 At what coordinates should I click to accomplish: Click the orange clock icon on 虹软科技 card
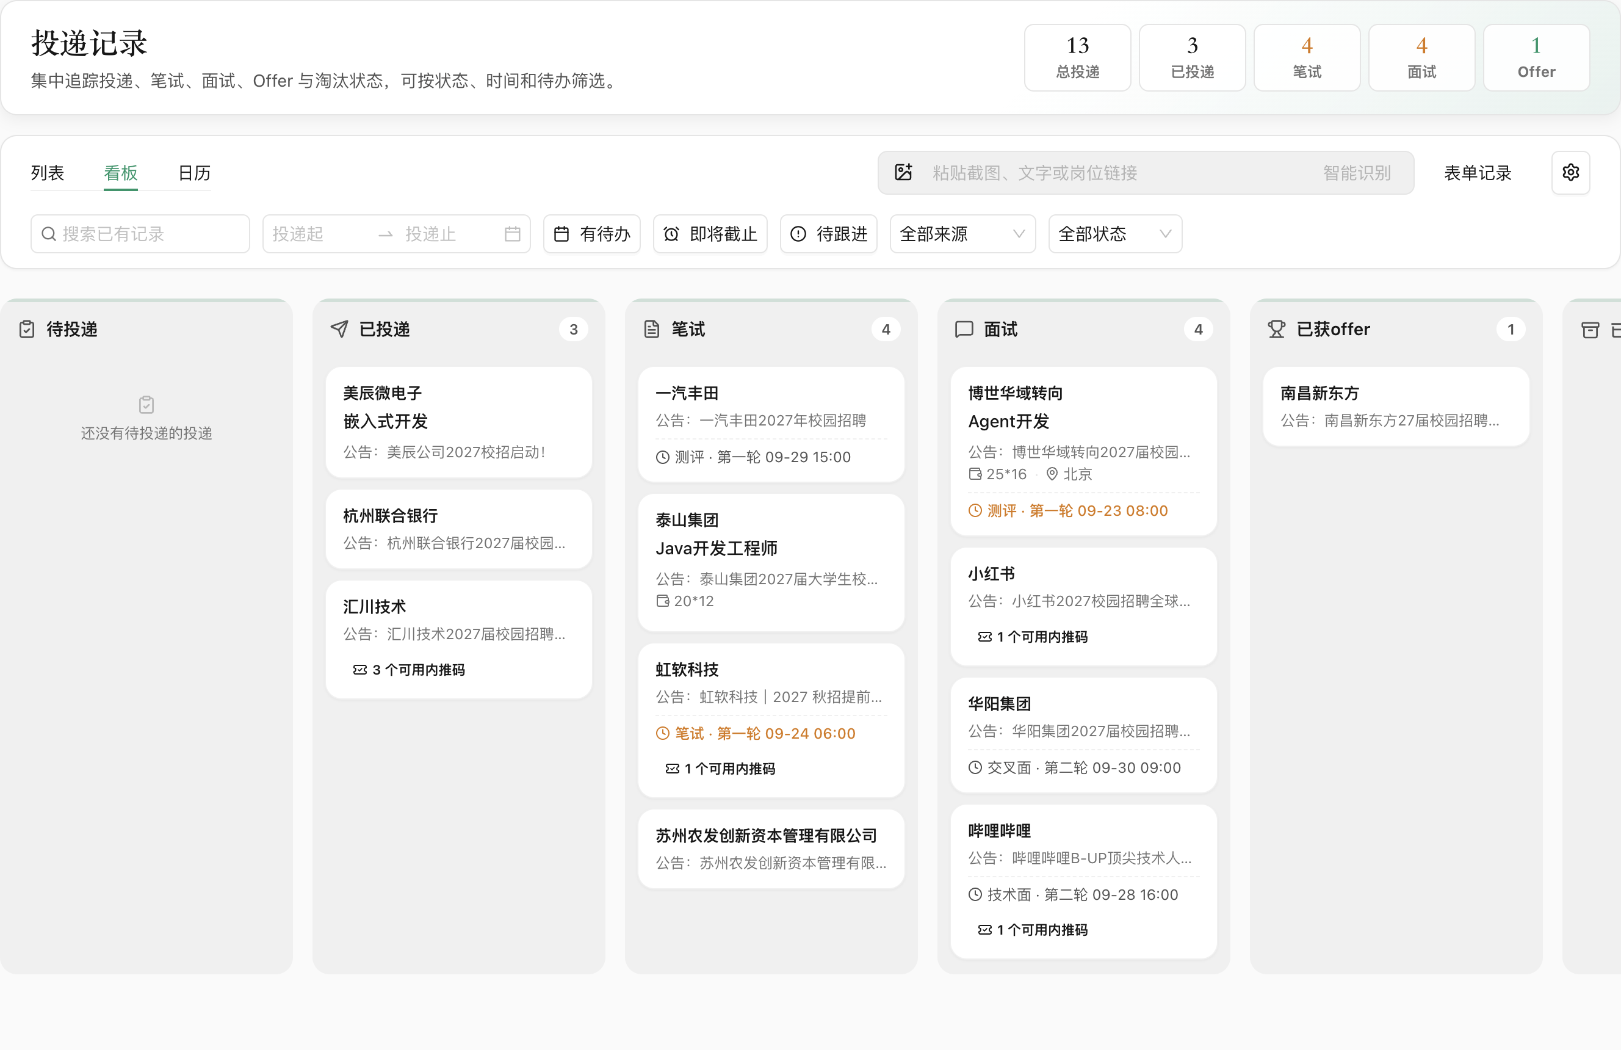[x=663, y=733]
